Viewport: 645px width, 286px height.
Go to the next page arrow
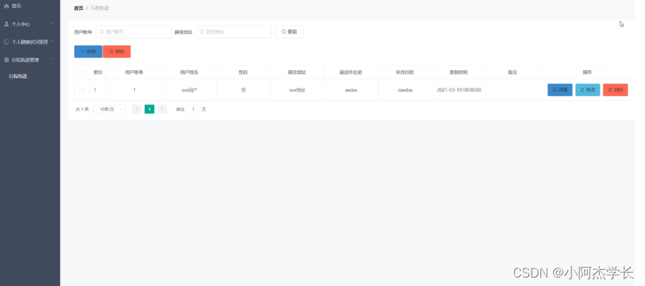[x=162, y=109]
